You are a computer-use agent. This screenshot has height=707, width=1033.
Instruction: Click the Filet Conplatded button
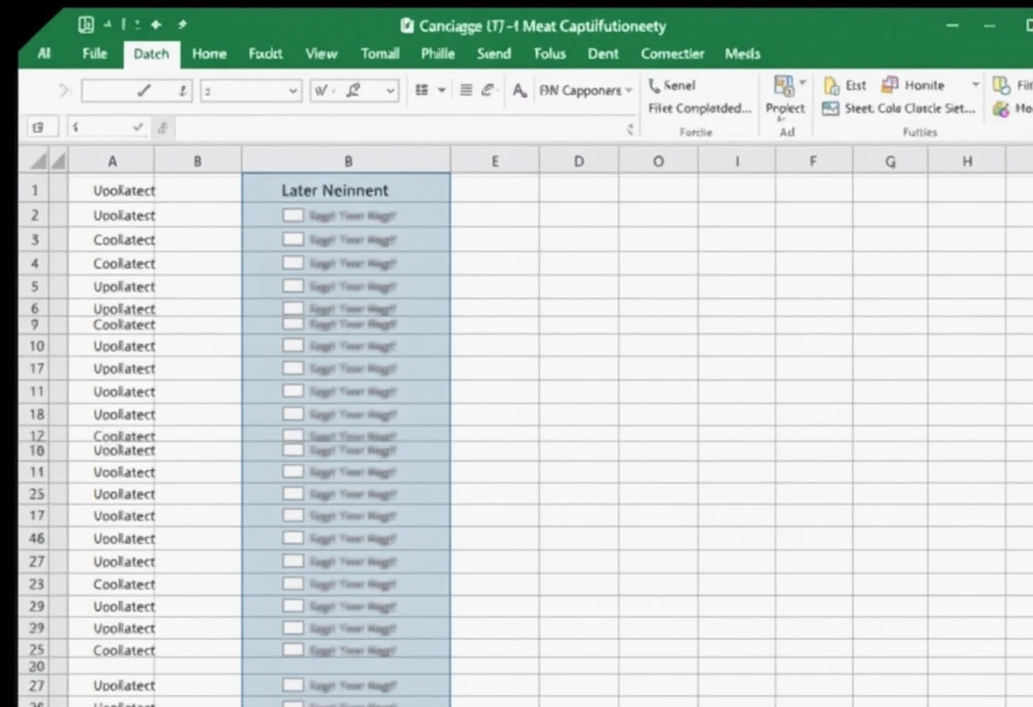[699, 109]
